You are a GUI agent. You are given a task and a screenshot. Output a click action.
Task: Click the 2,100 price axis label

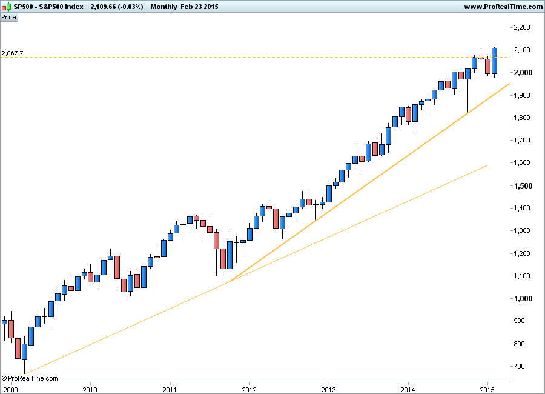point(522,50)
